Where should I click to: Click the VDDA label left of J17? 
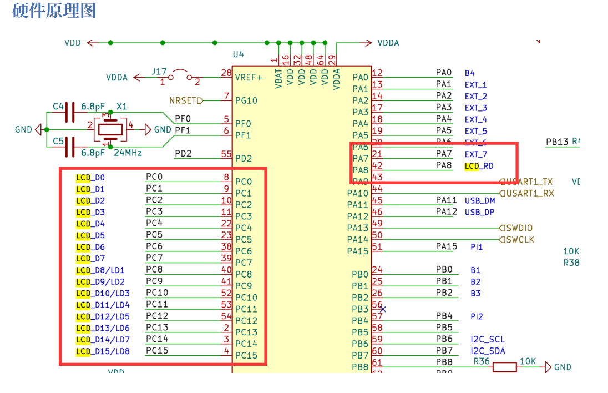point(116,78)
